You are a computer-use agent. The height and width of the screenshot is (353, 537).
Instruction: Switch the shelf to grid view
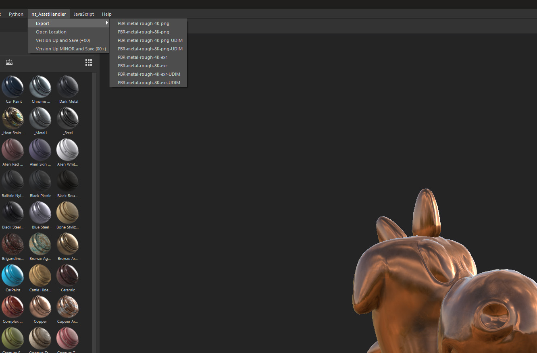(89, 62)
